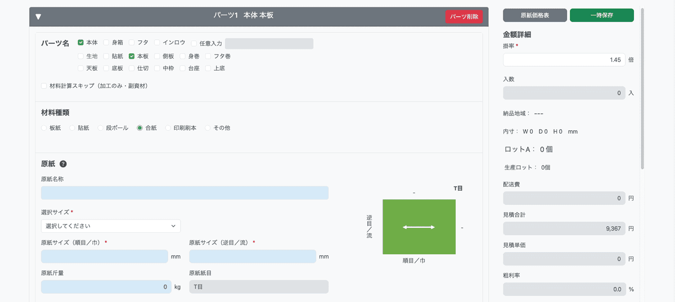Click the 原紙紙目 T目 field
The height and width of the screenshot is (302, 675).
pyautogui.click(x=259, y=287)
